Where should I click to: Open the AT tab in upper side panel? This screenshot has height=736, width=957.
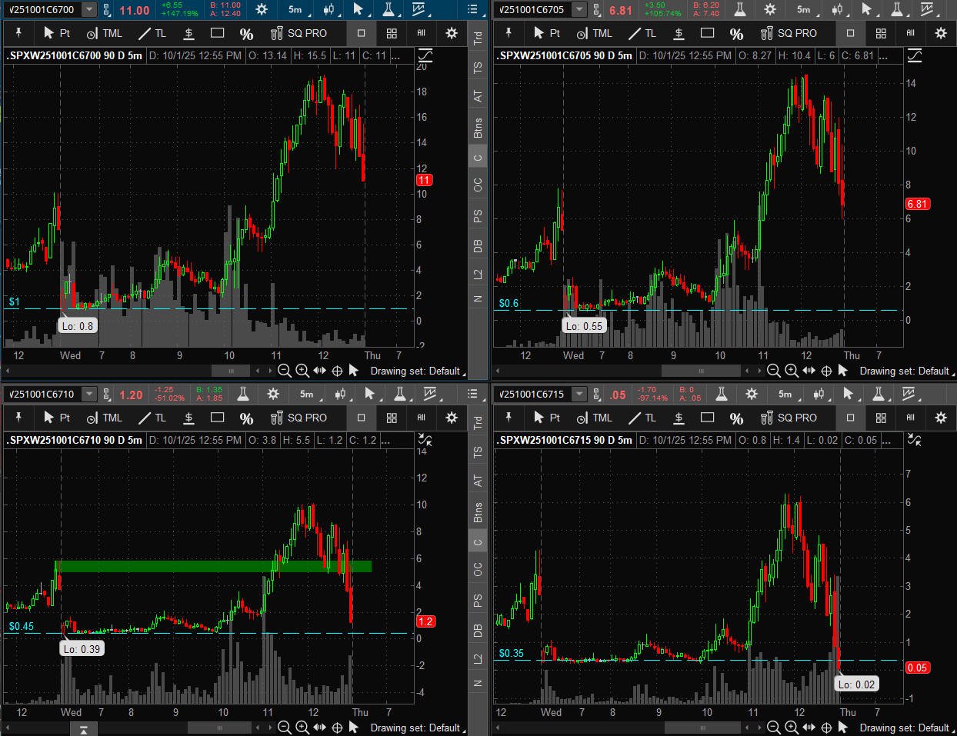point(478,96)
